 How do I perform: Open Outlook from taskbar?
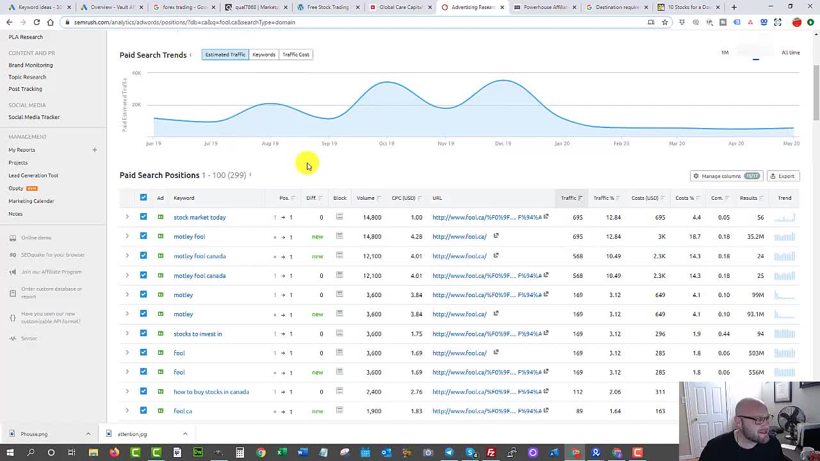(386, 453)
